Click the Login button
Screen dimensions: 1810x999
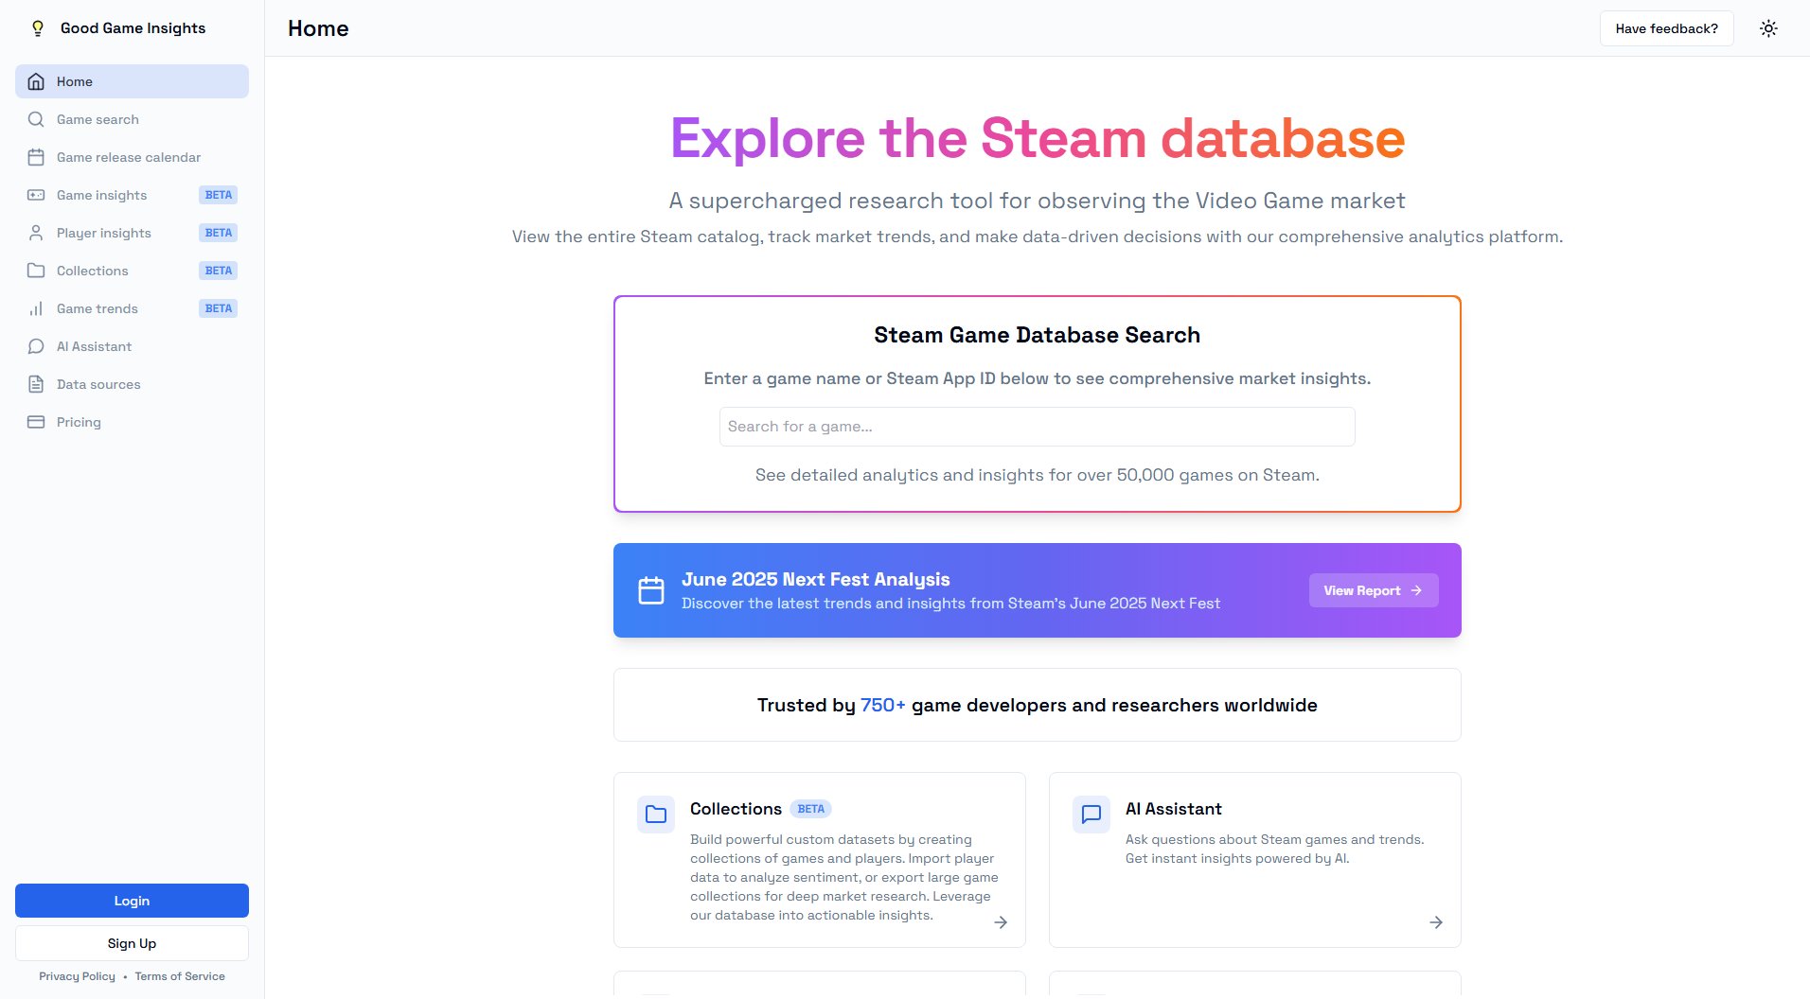[132, 901]
